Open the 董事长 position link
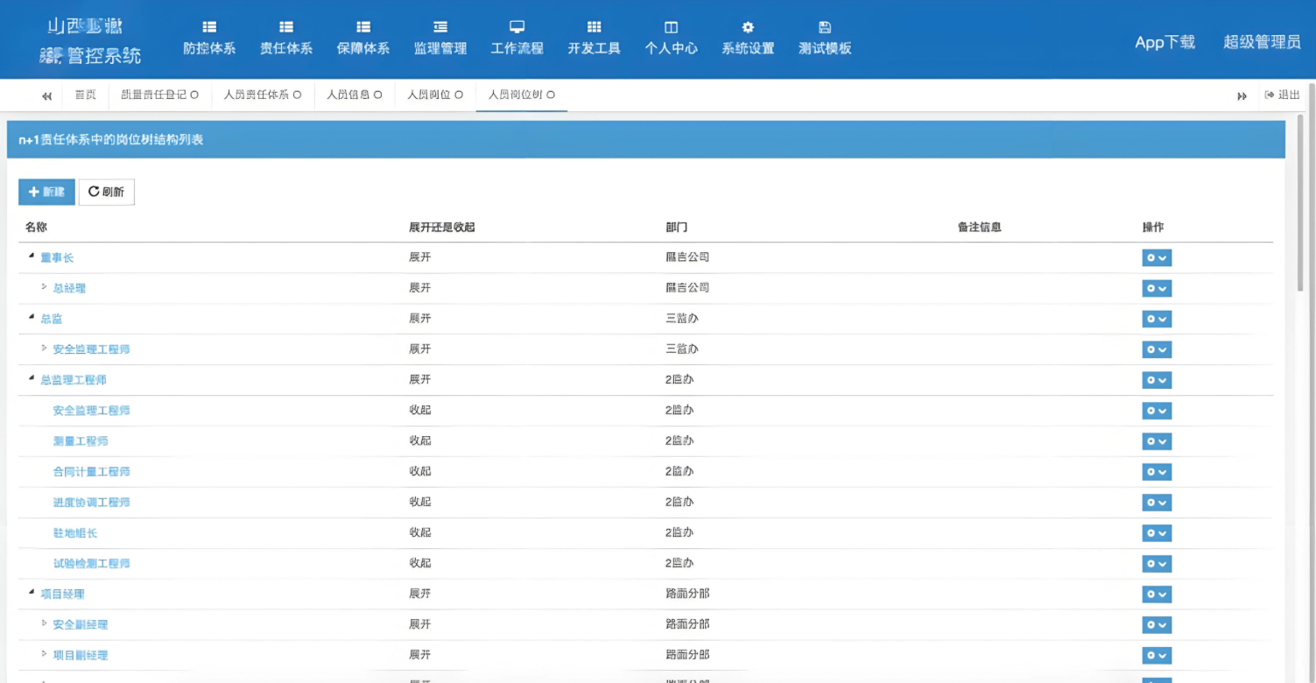 (57, 257)
